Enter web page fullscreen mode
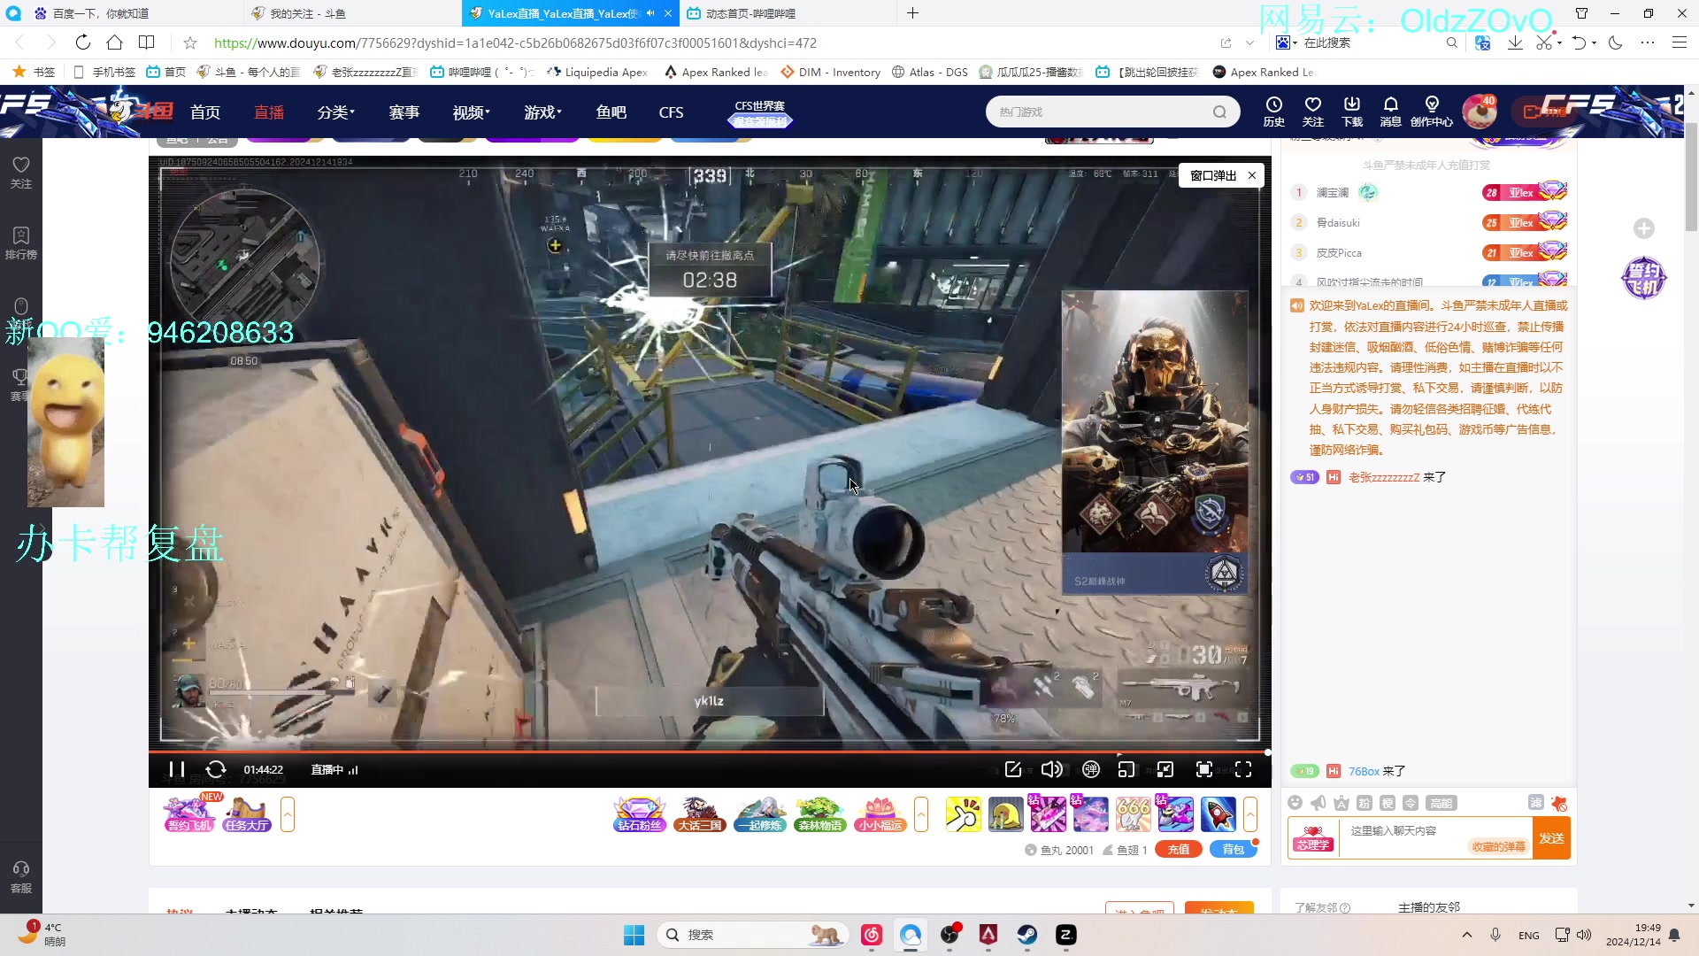The width and height of the screenshot is (1699, 956). (x=1204, y=769)
